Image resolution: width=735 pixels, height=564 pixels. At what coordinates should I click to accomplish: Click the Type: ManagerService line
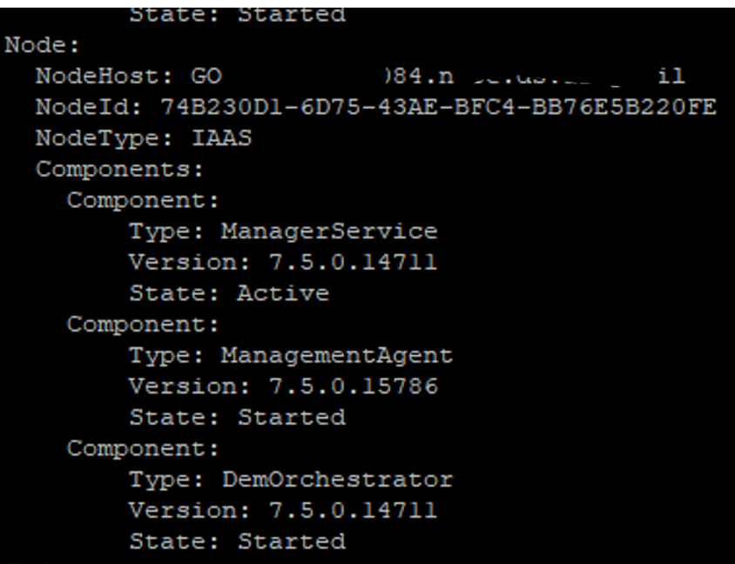(x=283, y=232)
